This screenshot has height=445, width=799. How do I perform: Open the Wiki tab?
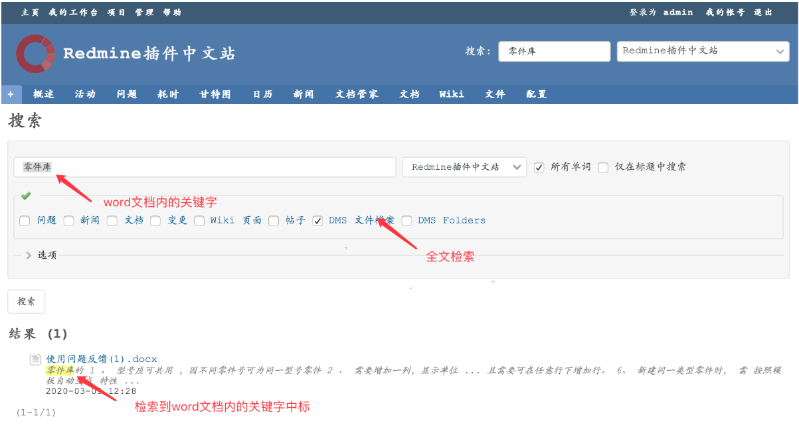pos(452,94)
